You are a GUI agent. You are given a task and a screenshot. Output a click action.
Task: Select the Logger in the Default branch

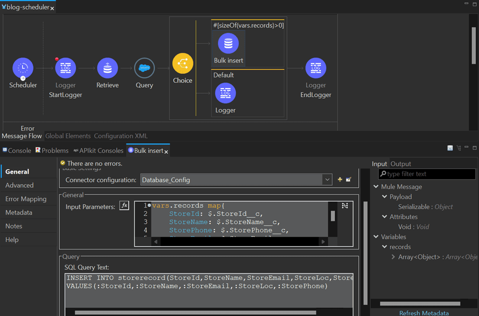(226, 93)
